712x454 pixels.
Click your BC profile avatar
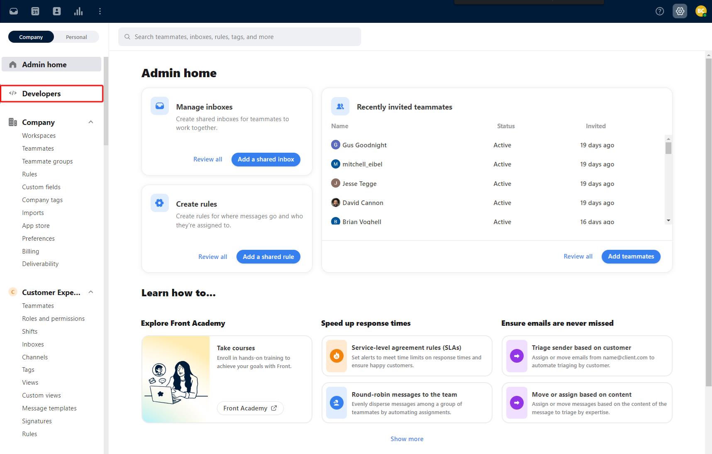coord(701,11)
